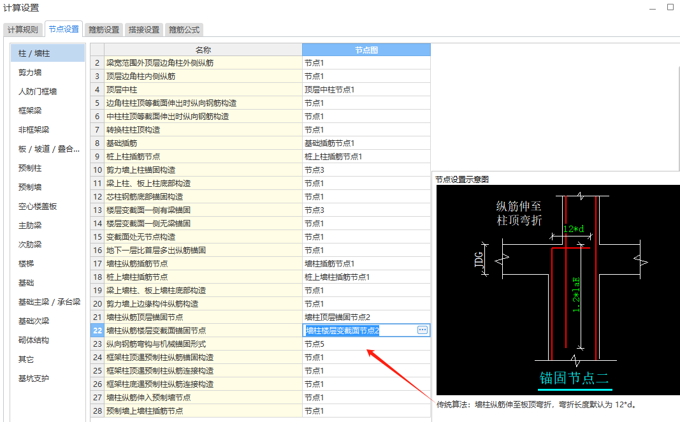Click 12*d dimension in diagram

574,229
